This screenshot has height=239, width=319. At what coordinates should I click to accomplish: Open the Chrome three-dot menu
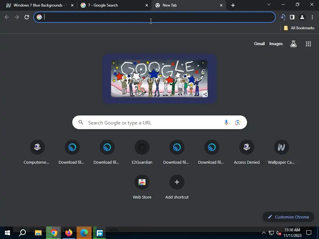click(x=312, y=17)
